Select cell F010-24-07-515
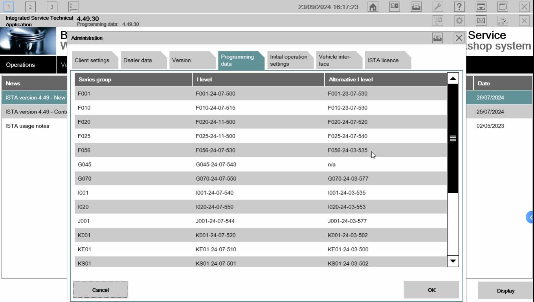 [258, 108]
